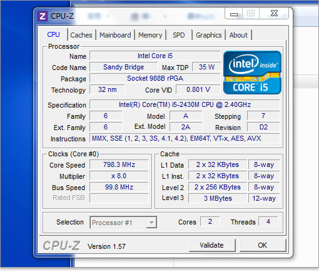Click the Ext. Family value '6'
319x272 pixels.
[x=106, y=127]
